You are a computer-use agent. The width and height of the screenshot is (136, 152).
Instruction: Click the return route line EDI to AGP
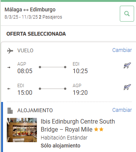pos(52,89)
